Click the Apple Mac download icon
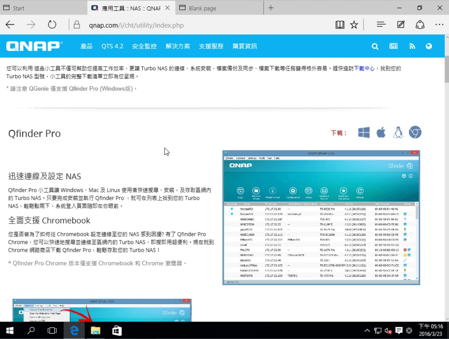 381,132
